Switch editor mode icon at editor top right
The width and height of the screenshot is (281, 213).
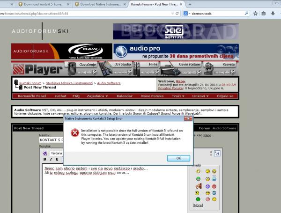click(x=217, y=154)
